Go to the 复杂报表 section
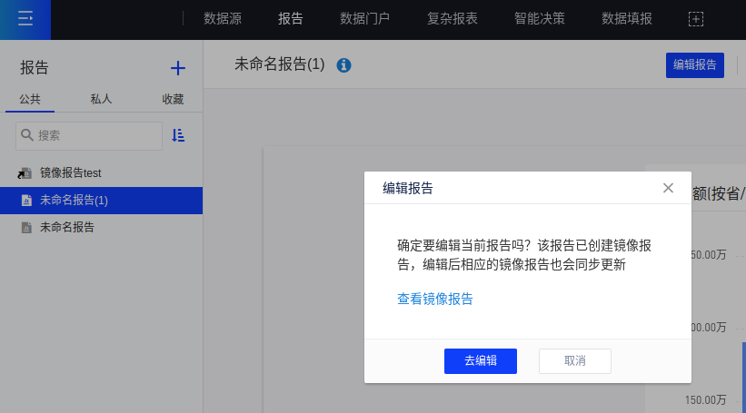746x413 pixels. pos(452,18)
